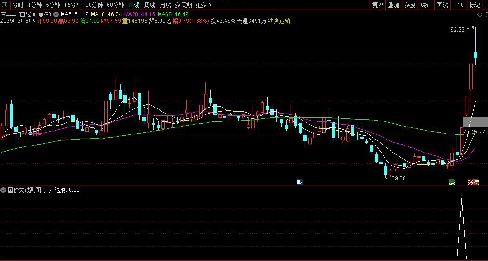The height and width of the screenshot is (261, 488).
Task: Select the 15分钟 period tab
Action: click(73, 5)
